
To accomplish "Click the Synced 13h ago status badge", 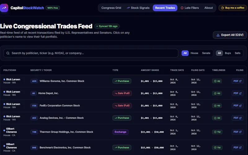I will [x=107, y=26].
